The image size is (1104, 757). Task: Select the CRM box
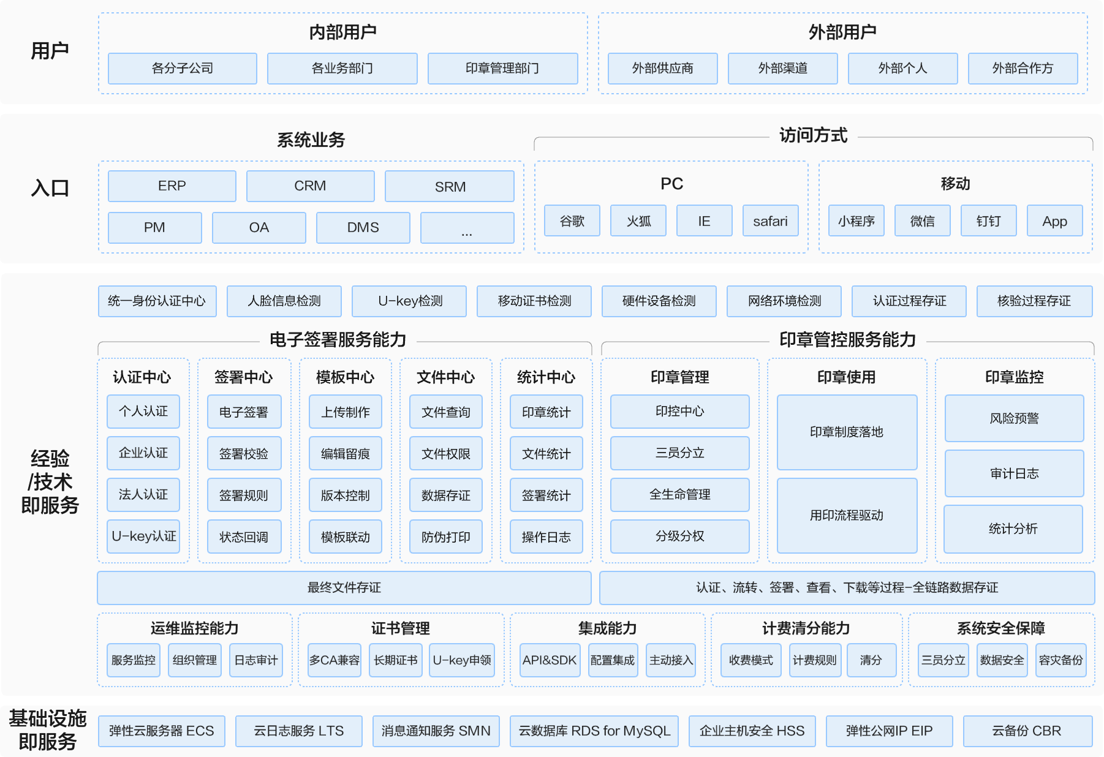coord(311,186)
